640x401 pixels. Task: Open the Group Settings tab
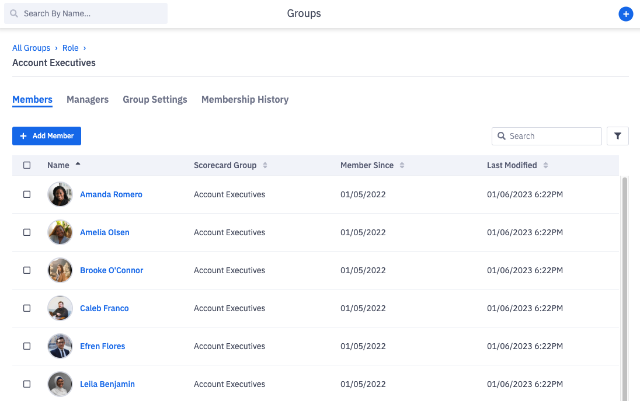(x=155, y=99)
